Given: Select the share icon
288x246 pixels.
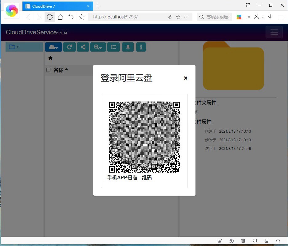Looking at the screenshot, I should (83, 47).
